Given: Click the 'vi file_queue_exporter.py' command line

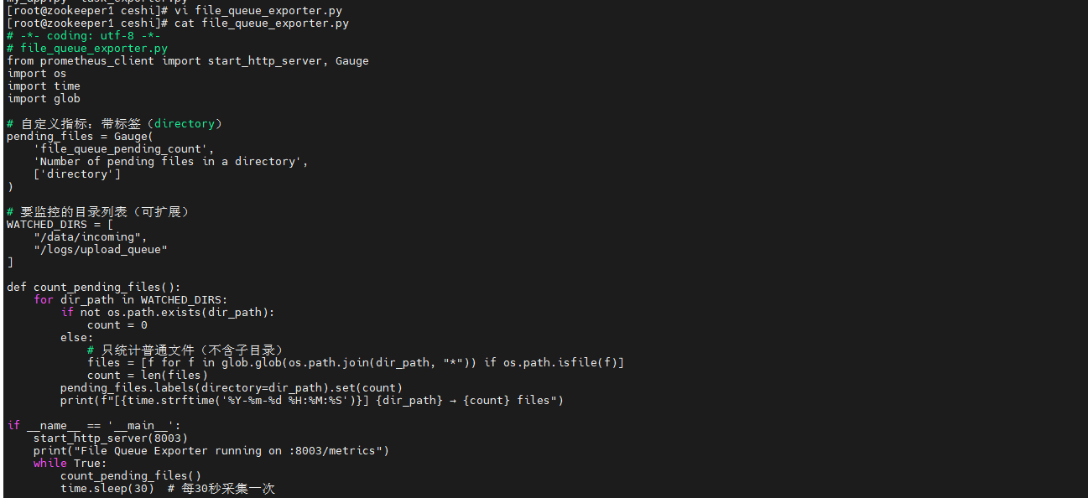Looking at the screenshot, I should tap(258, 10).
